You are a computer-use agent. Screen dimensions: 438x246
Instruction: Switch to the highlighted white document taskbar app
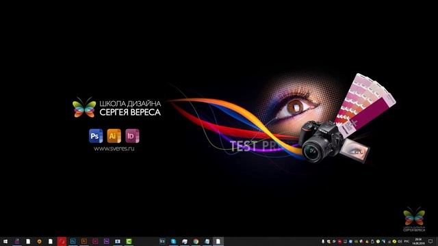coord(218,241)
